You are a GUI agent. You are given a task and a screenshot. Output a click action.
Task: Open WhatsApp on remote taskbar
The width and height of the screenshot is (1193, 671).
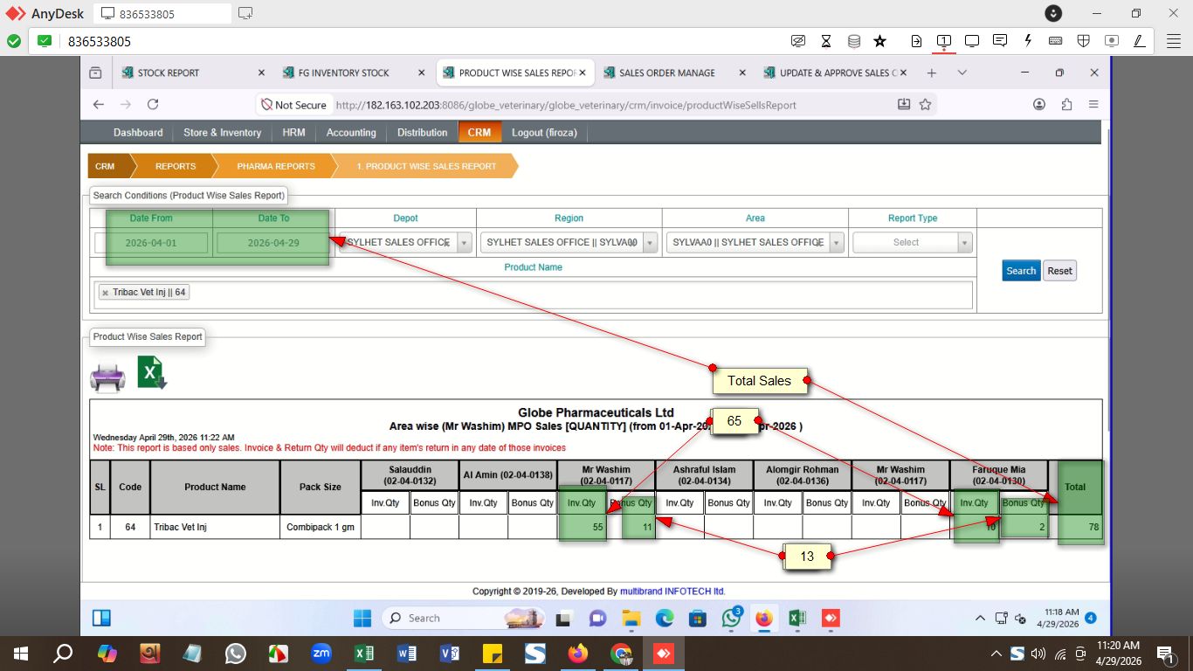point(731,618)
